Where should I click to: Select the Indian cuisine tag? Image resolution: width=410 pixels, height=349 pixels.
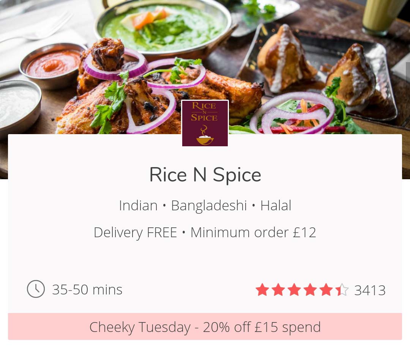[x=138, y=205]
